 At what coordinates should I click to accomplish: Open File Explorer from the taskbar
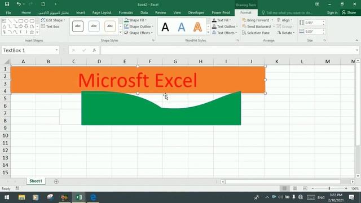point(21,197)
